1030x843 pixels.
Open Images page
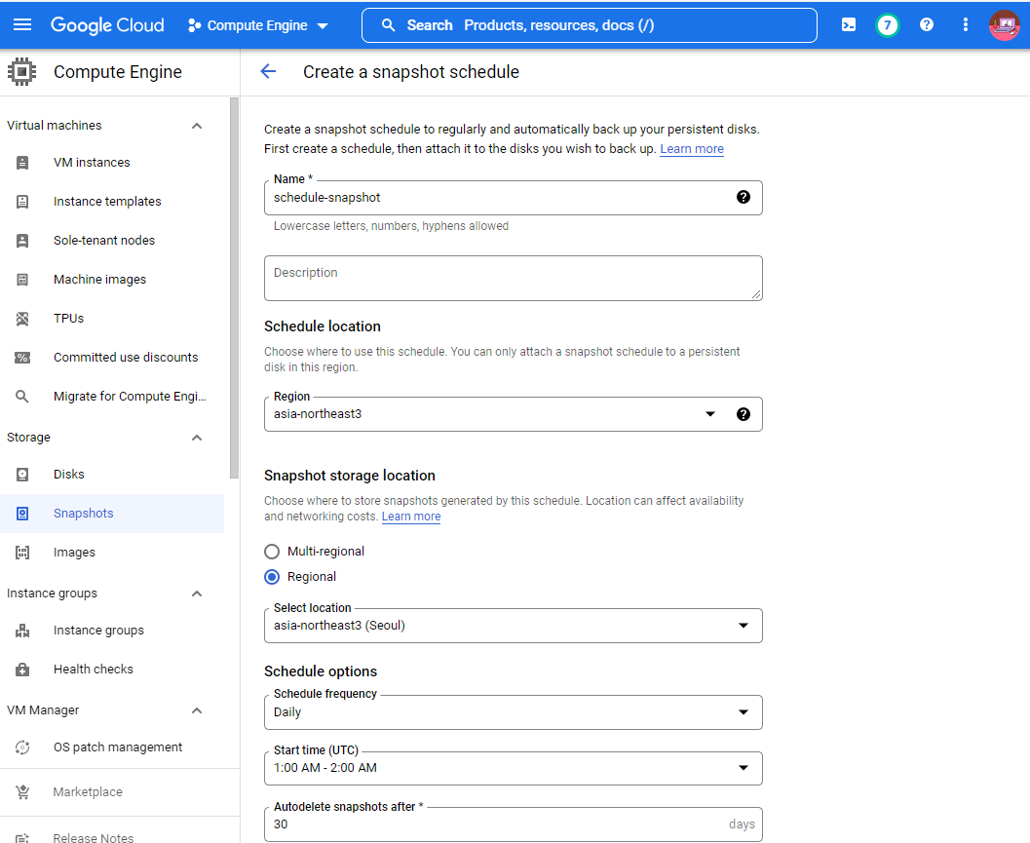[x=74, y=553]
